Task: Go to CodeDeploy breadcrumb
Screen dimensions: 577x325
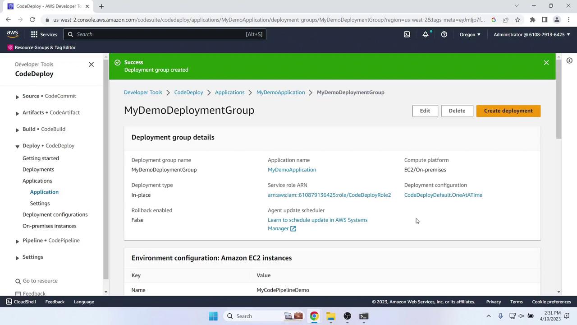Action: 188,93
